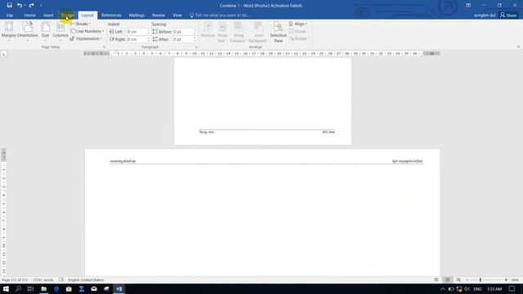Open the Orientation options
This screenshot has height=294, width=523.
click(28, 31)
